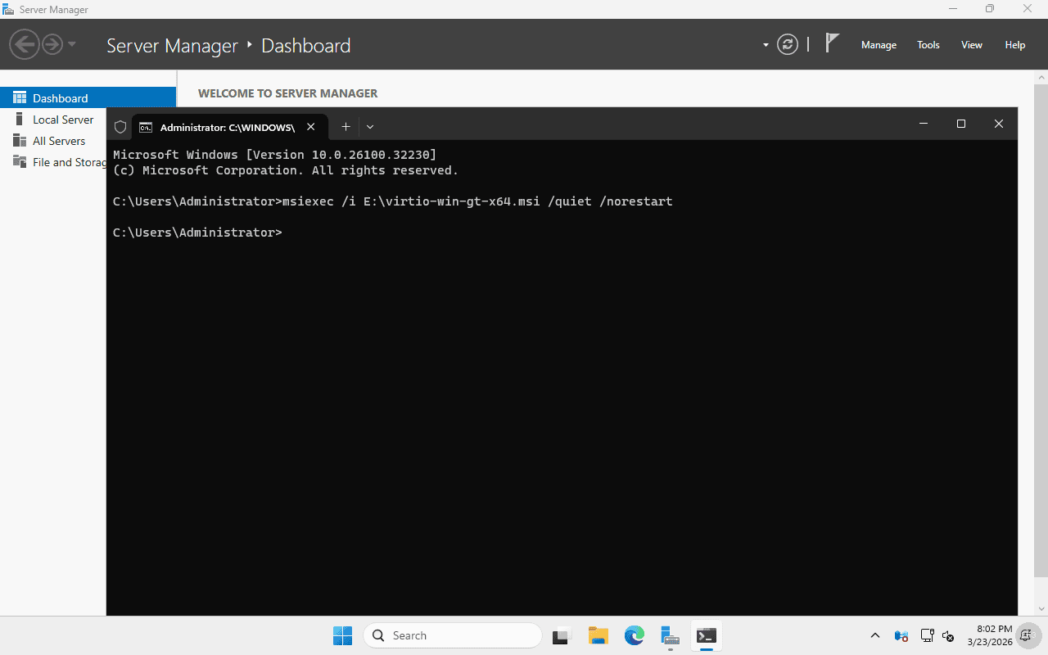The width and height of the screenshot is (1048, 655).
Task: Click the Refresh icon in Server Manager
Action: coord(787,45)
